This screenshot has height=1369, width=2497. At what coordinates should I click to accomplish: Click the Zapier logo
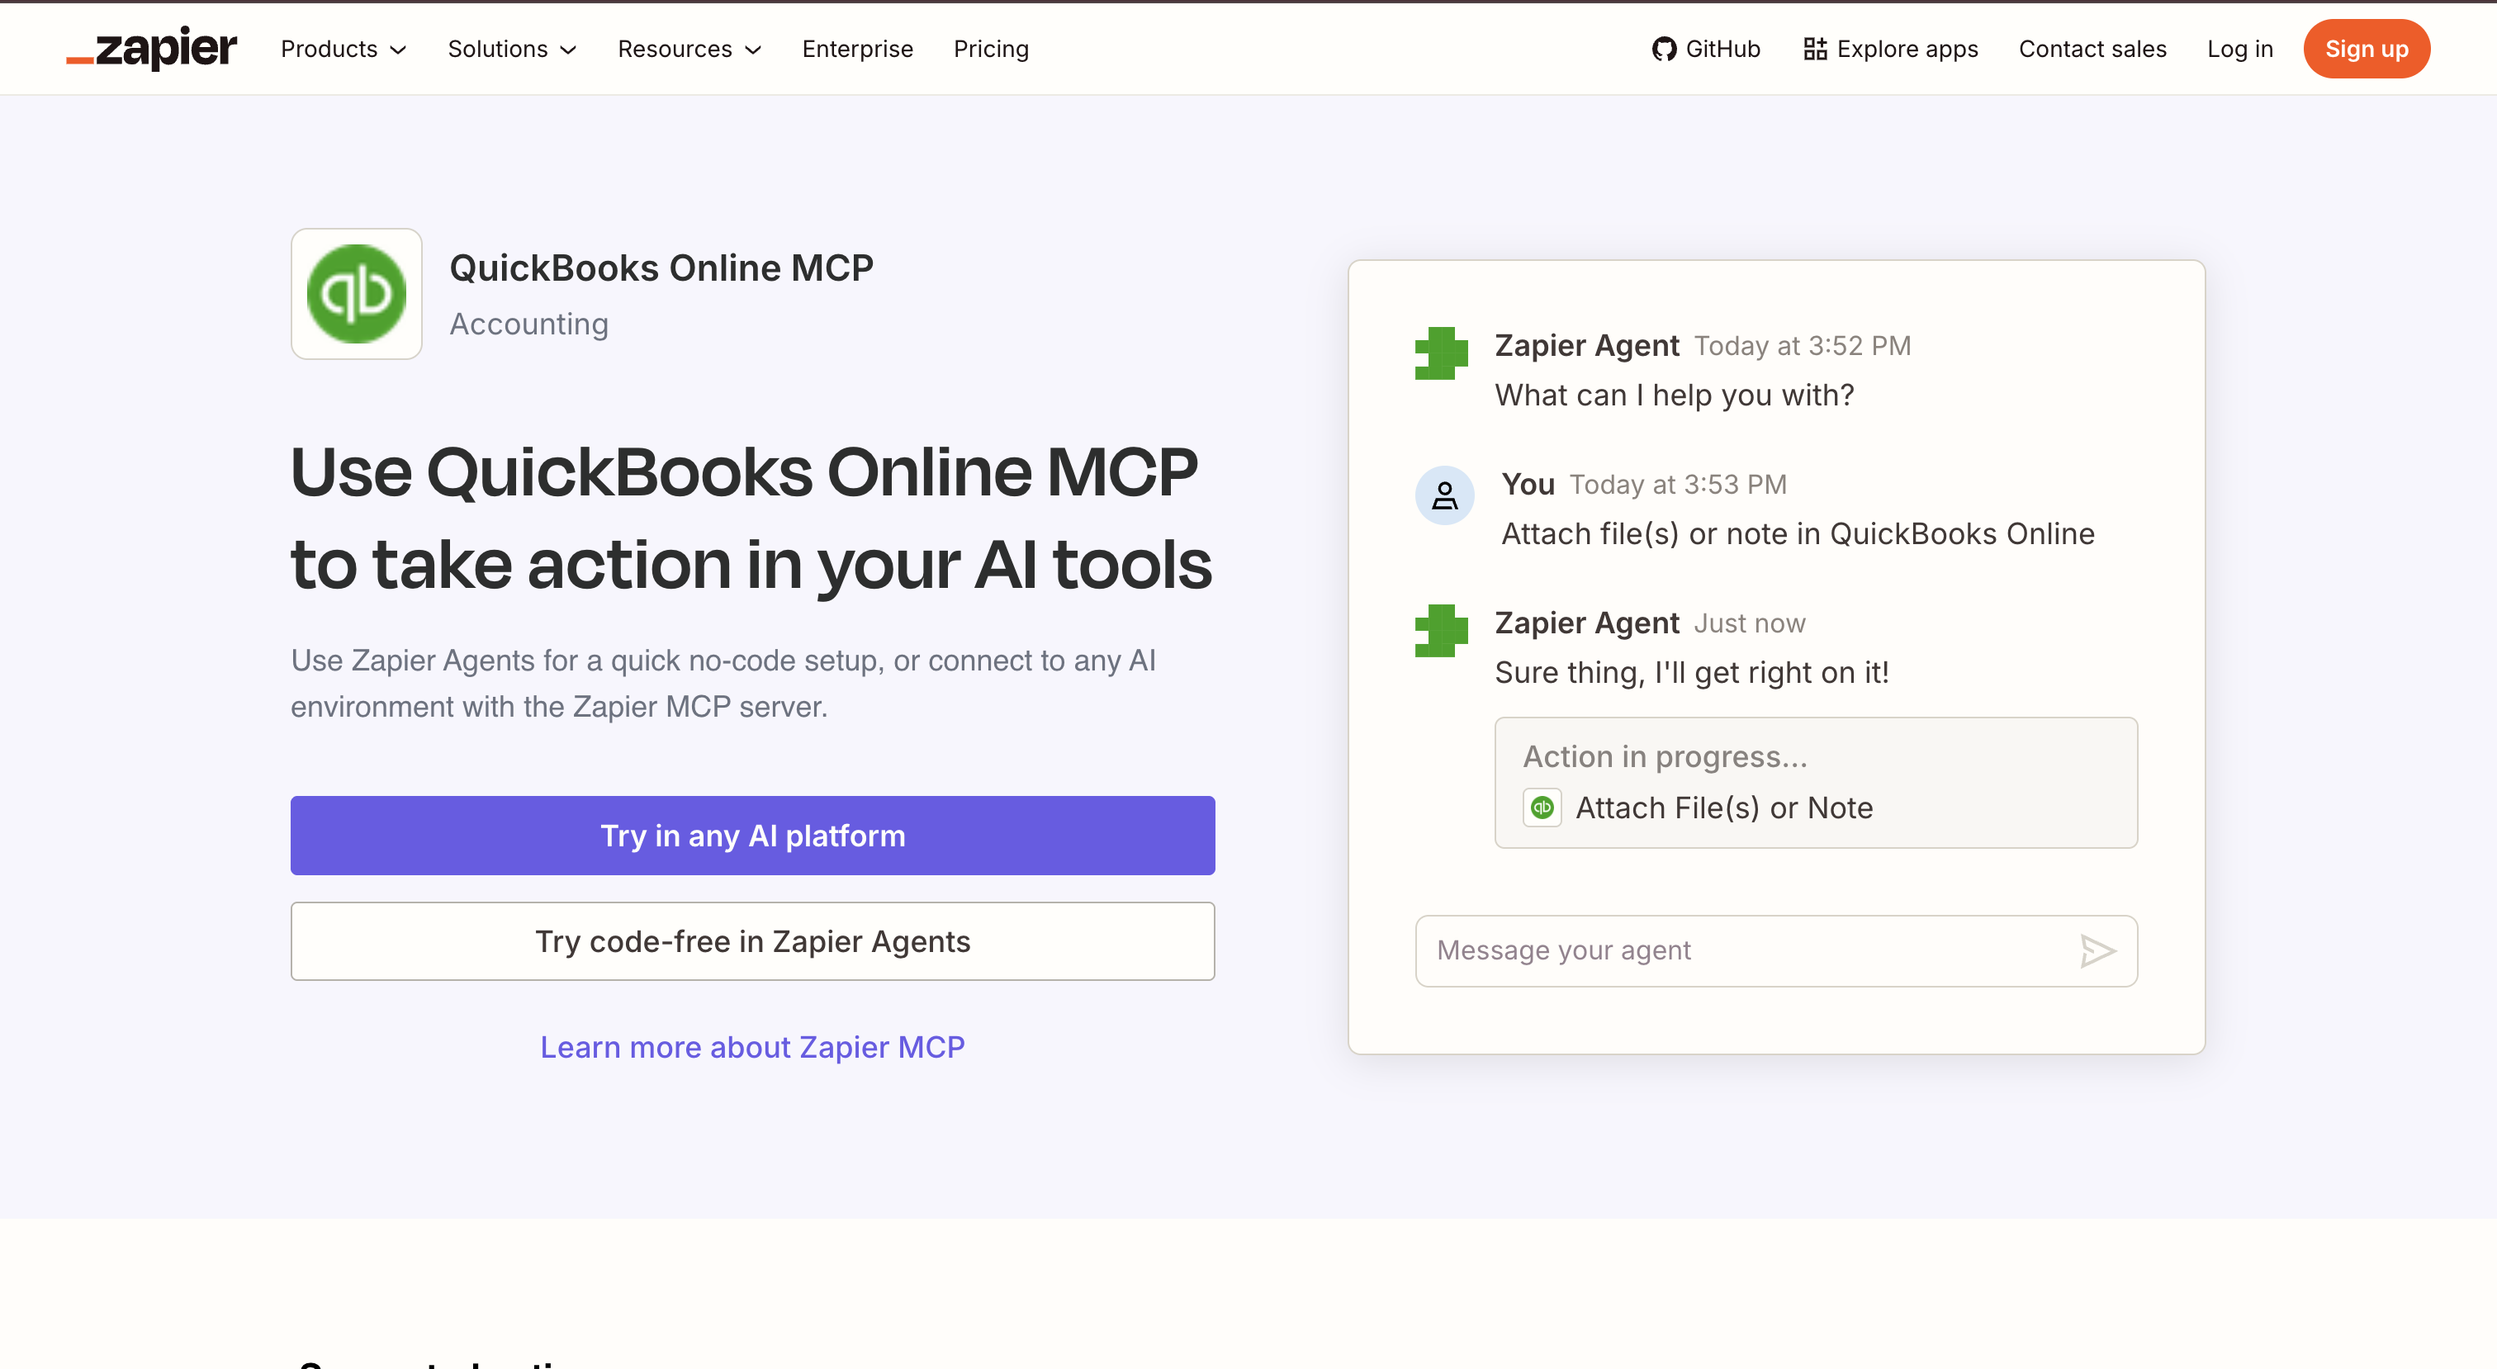(151, 49)
